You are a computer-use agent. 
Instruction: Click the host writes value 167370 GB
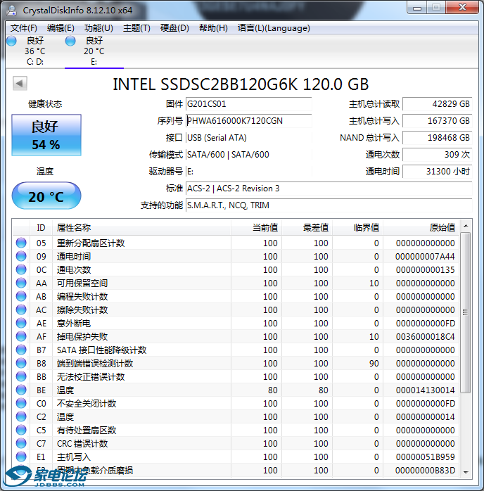(x=438, y=121)
